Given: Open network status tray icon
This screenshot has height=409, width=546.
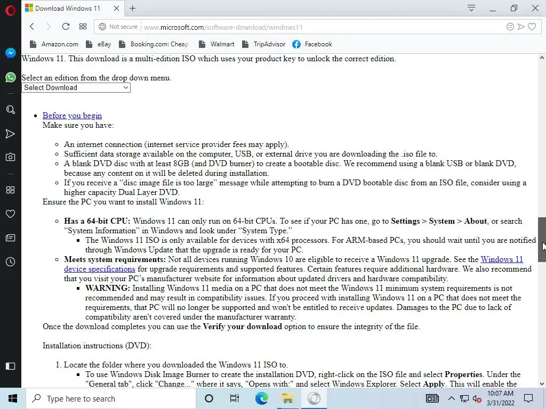Looking at the screenshot, I should [464, 398].
